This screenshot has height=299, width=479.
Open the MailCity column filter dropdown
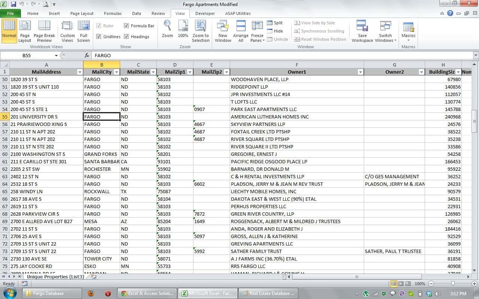(x=116, y=72)
